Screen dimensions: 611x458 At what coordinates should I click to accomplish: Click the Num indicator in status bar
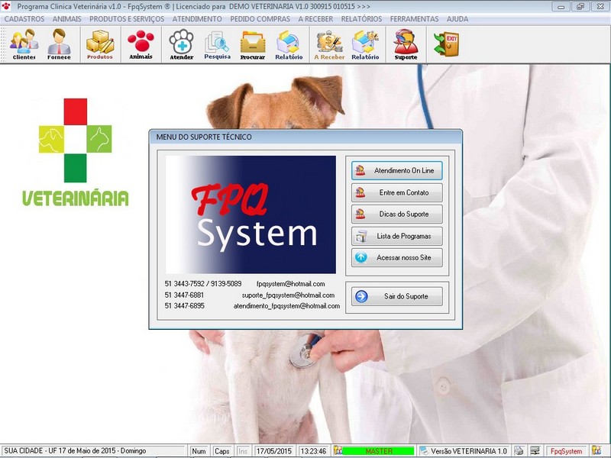(x=199, y=451)
